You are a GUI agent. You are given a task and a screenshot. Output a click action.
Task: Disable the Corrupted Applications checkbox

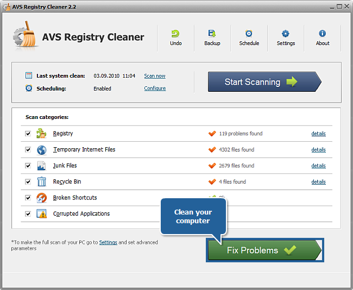pos(28,214)
